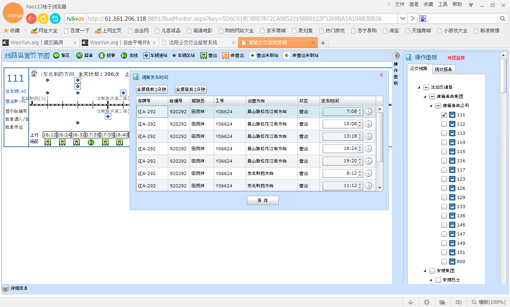Click the 全部延后1分钟 button

coord(191,89)
